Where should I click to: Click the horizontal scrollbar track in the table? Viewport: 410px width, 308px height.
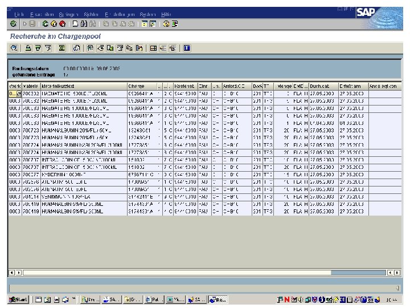[x=177, y=273]
